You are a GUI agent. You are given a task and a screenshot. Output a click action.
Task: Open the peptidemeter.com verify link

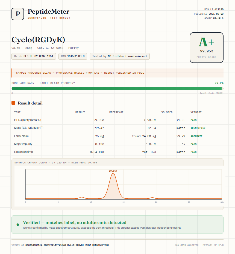pyautogui.click(x=67, y=245)
